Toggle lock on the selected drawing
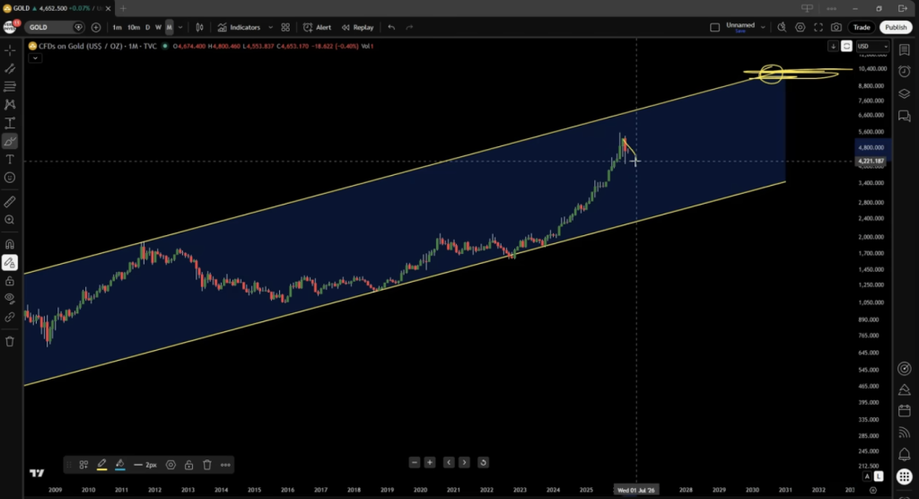This screenshot has height=499, width=919. coord(189,465)
